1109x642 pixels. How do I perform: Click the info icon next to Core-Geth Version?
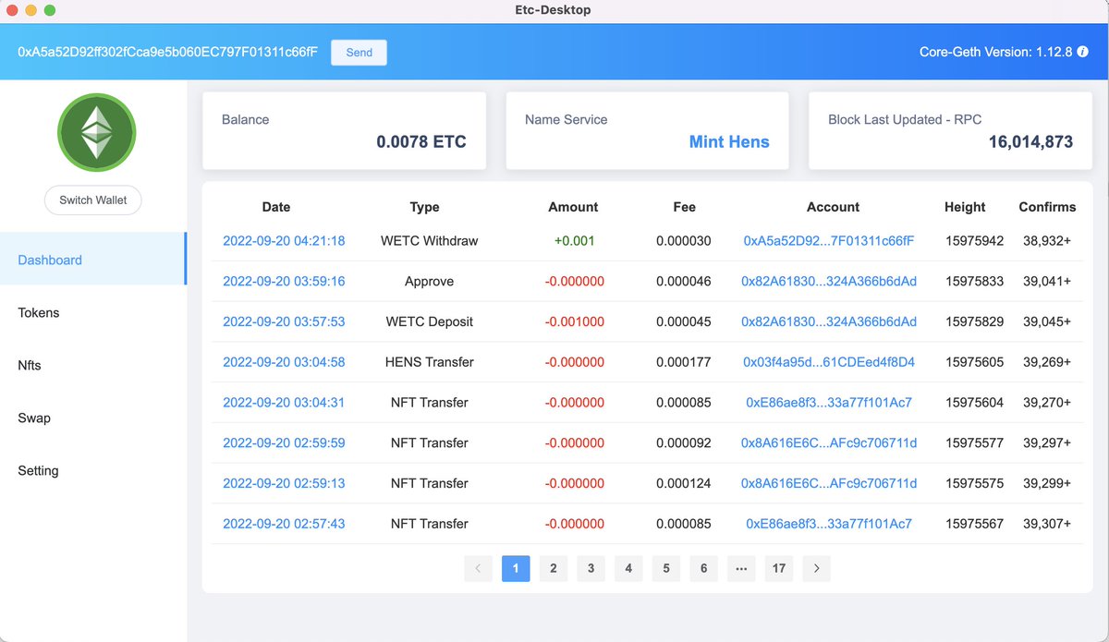click(1083, 52)
